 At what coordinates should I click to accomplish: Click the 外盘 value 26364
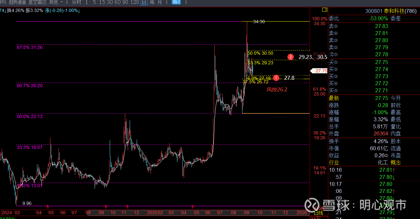(381, 134)
